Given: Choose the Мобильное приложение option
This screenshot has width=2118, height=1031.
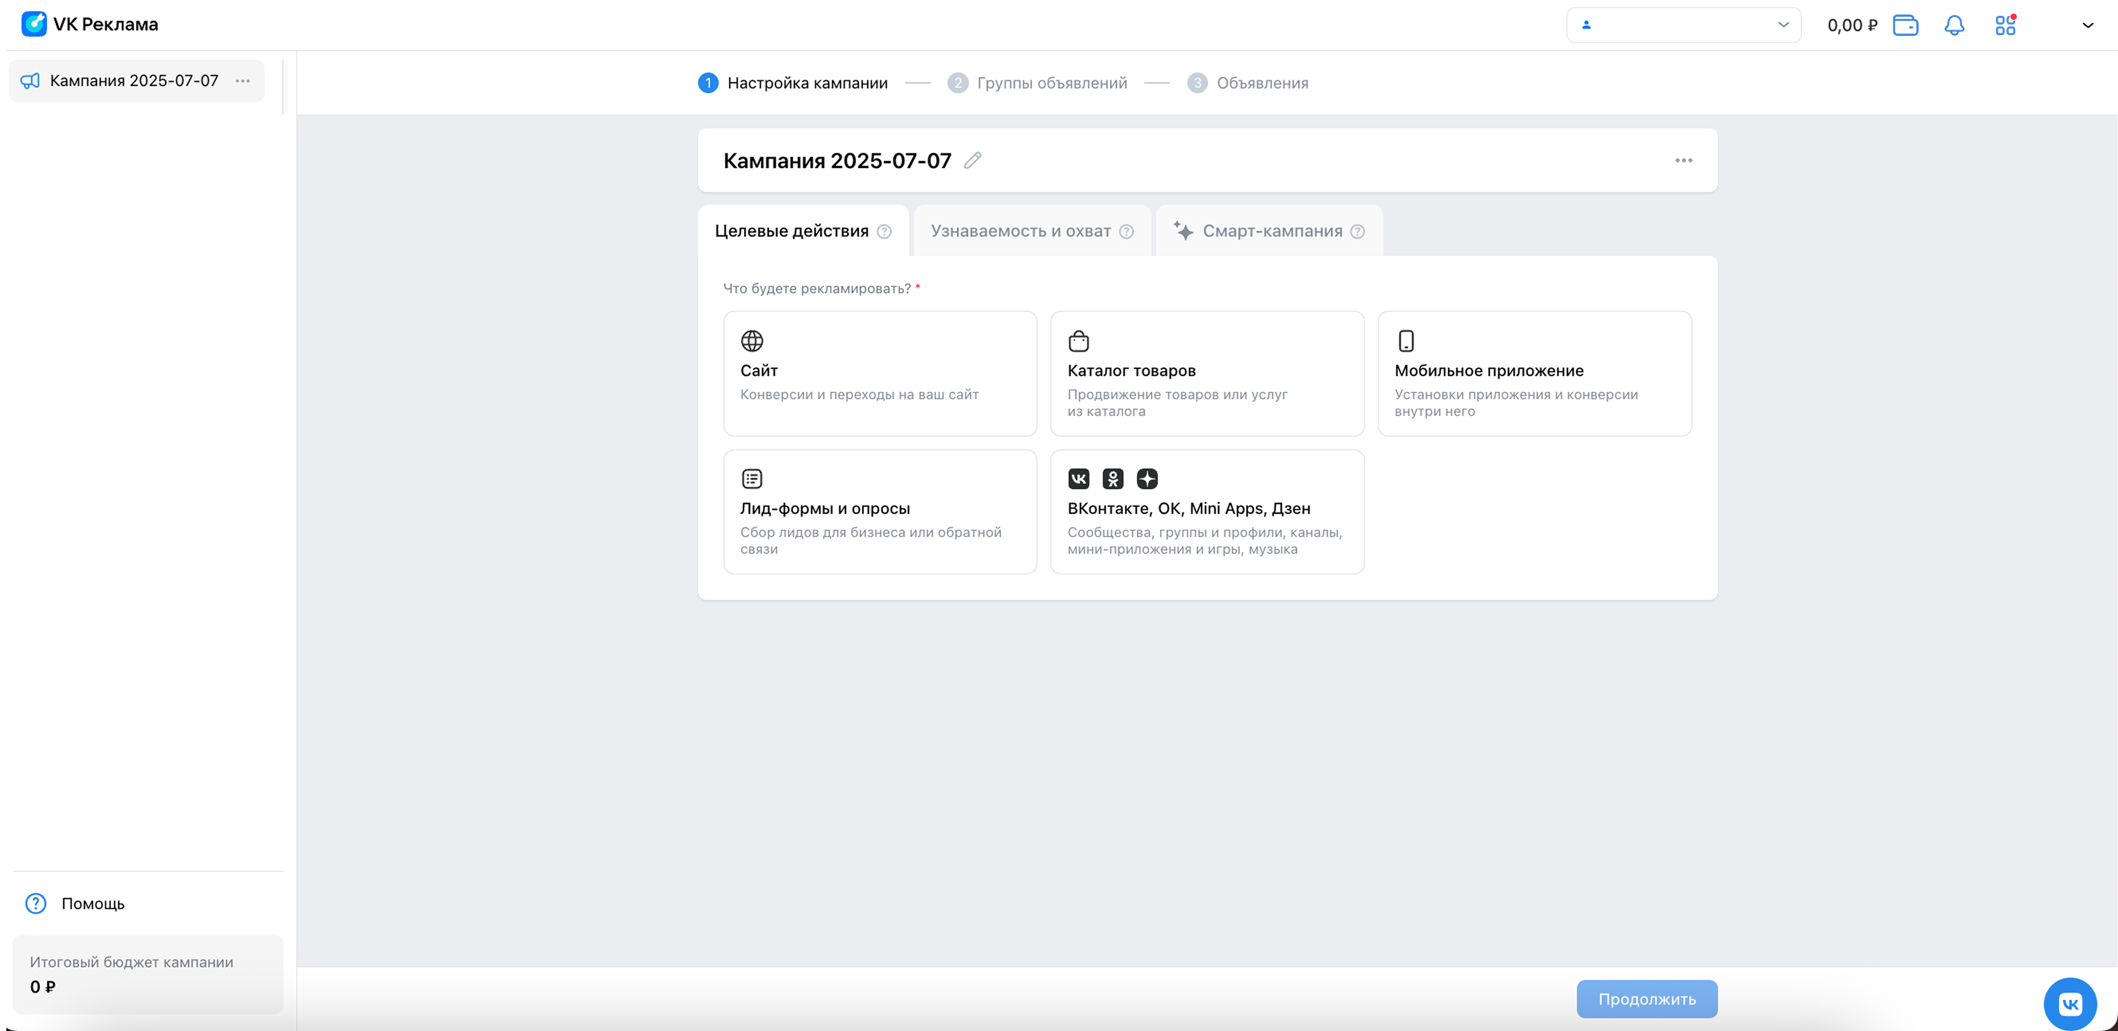Looking at the screenshot, I should pyautogui.click(x=1534, y=373).
